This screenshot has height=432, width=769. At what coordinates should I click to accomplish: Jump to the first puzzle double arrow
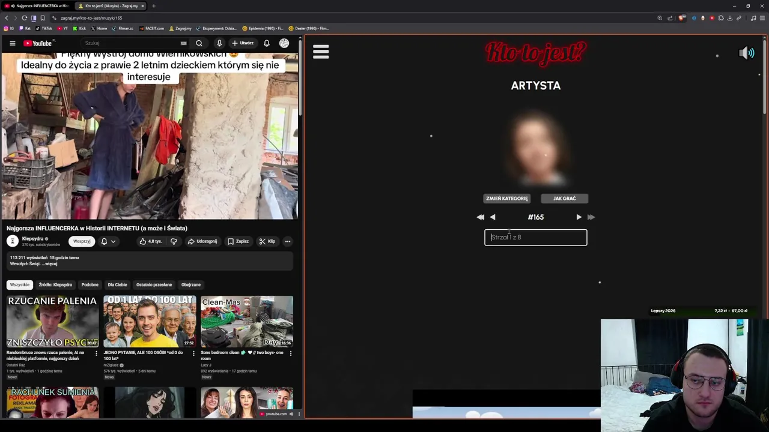[x=480, y=217]
